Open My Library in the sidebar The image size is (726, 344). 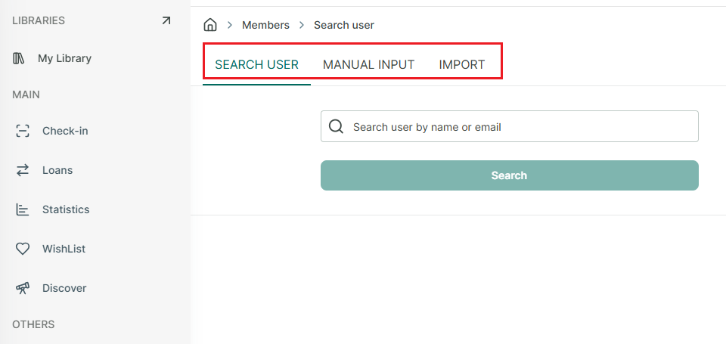click(64, 58)
